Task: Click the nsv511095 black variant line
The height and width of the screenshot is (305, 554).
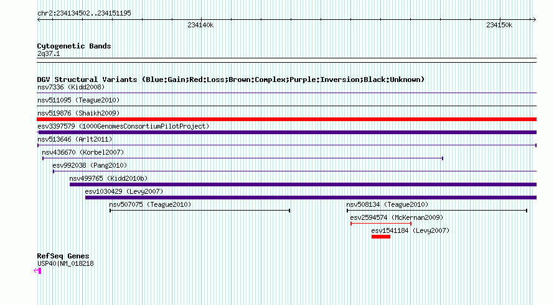Action: click(x=286, y=106)
